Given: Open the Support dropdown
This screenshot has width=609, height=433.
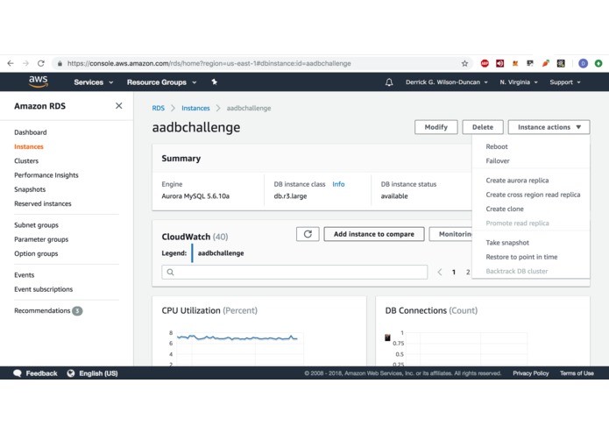Looking at the screenshot, I should coord(565,82).
